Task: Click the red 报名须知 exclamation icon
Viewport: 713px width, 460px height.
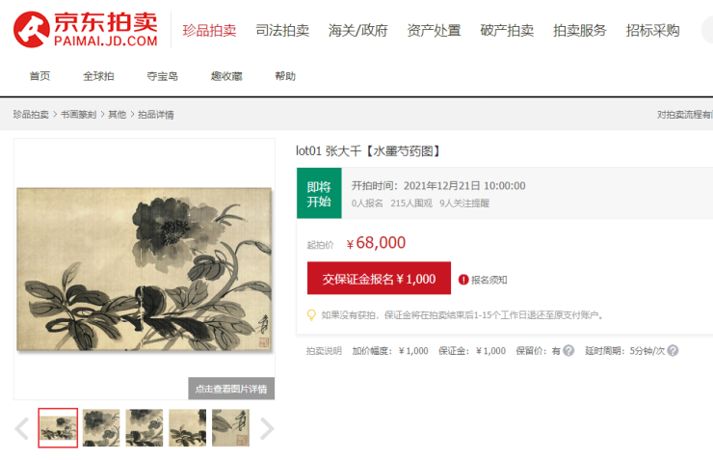Action: pos(463,280)
